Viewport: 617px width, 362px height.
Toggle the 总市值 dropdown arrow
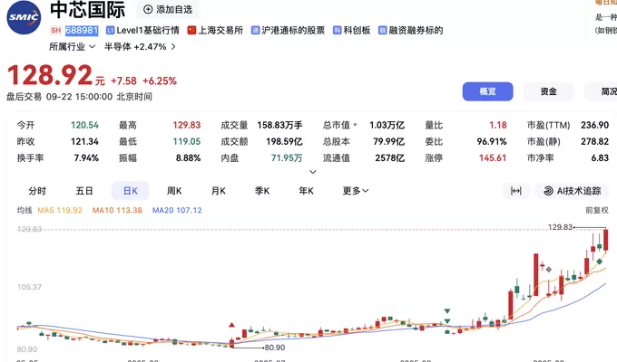click(x=355, y=125)
